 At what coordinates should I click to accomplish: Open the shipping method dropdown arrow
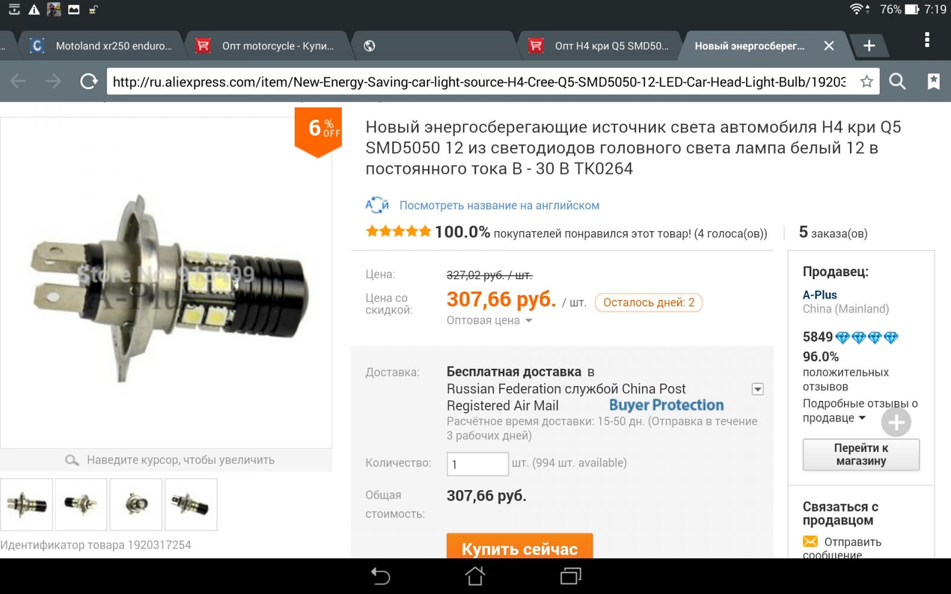click(757, 389)
